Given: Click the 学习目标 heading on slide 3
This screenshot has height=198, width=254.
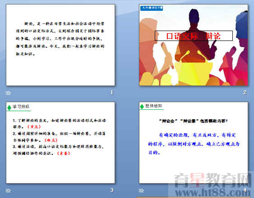Looking at the screenshot, I should click(21, 107).
